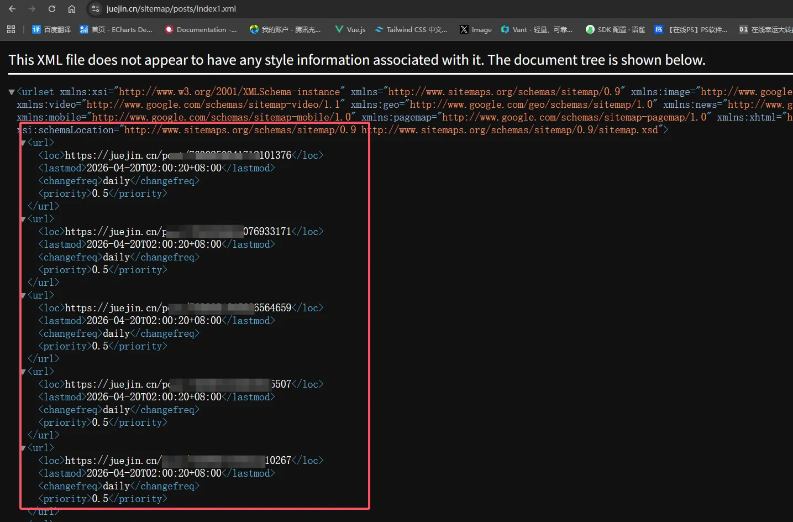Collapse the root urlset node
The height and width of the screenshot is (522, 793).
12,92
